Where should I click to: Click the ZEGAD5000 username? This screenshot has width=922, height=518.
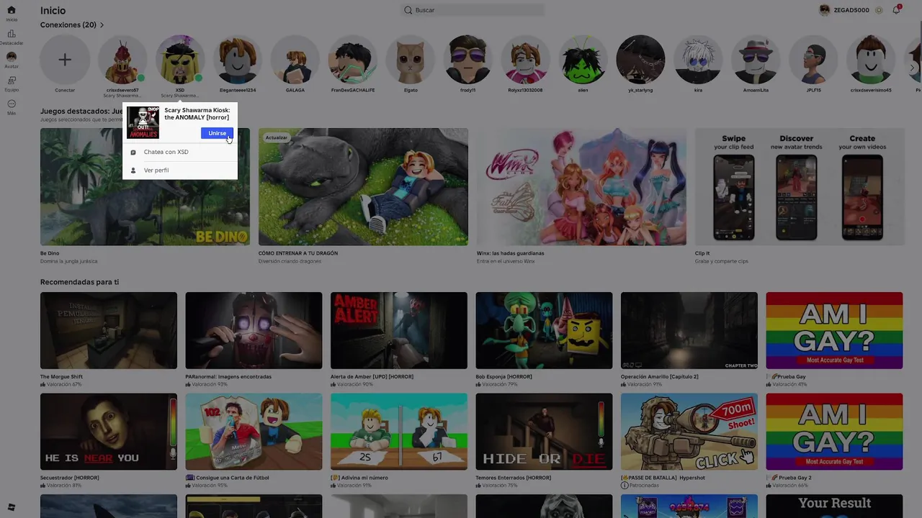click(x=852, y=10)
